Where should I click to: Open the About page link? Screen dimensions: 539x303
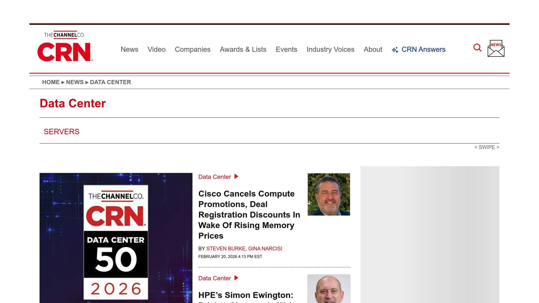point(373,49)
